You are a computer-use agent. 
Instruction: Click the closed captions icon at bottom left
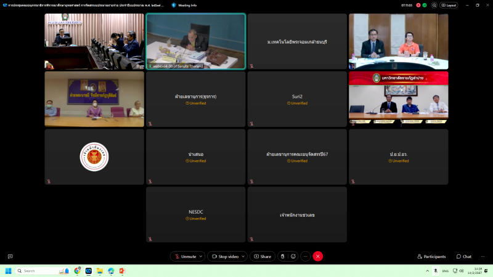click(10, 256)
